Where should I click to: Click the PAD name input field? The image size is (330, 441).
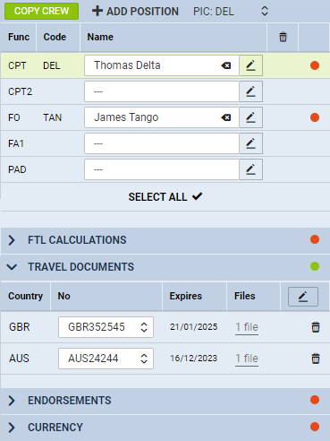coord(162,169)
